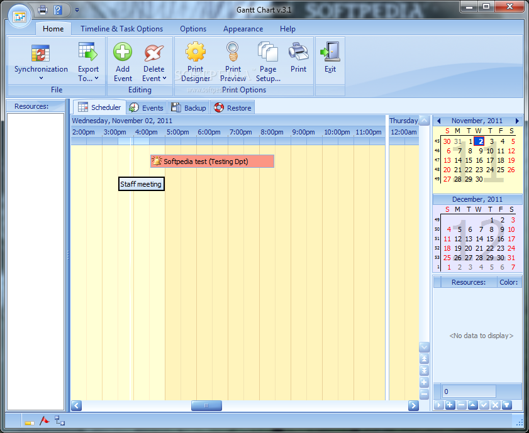Go to previous month in calendar
The height and width of the screenshot is (433, 529).
438,121
